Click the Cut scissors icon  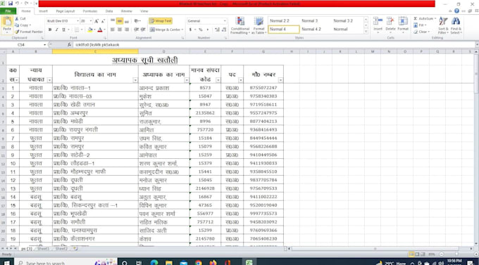click(17, 18)
